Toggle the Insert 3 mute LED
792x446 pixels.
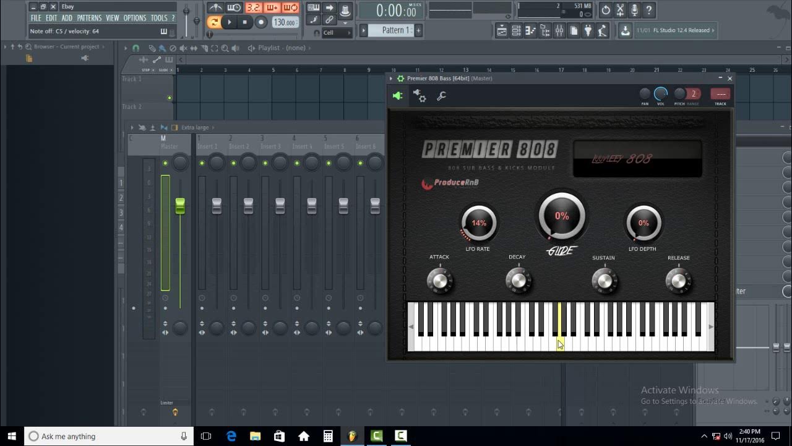click(x=265, y=164)
